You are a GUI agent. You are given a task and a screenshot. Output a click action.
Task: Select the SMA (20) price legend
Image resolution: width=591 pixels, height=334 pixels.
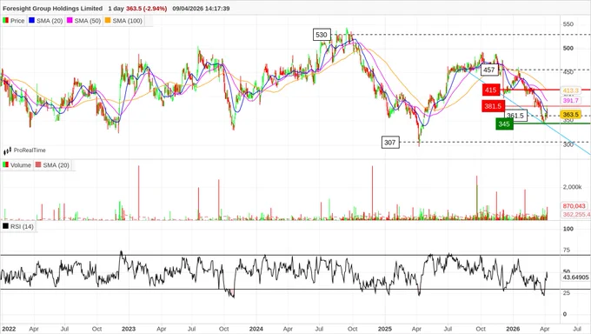[x=45, y=21]
